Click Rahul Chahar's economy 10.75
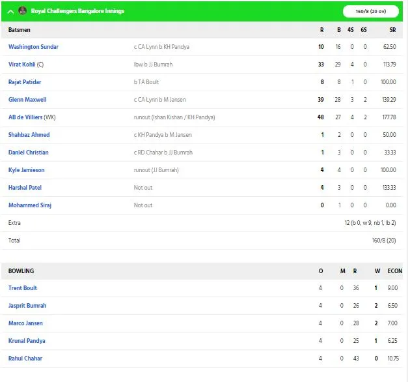This screenshot has width=408, height=382. (393, 359)
